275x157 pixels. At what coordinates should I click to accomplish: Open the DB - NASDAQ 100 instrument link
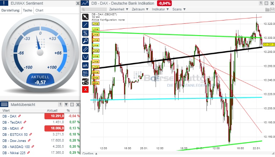pos(16,147)
